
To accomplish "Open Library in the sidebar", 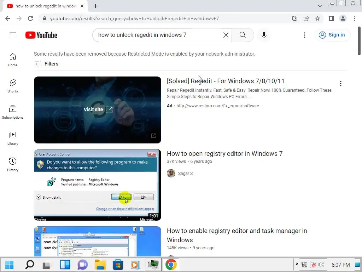I will click(13, 138).
